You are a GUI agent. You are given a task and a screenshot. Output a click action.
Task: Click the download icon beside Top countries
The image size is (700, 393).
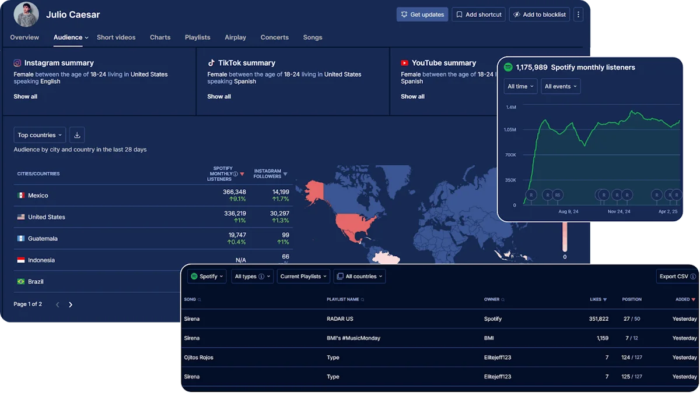[x=77, y=135]
